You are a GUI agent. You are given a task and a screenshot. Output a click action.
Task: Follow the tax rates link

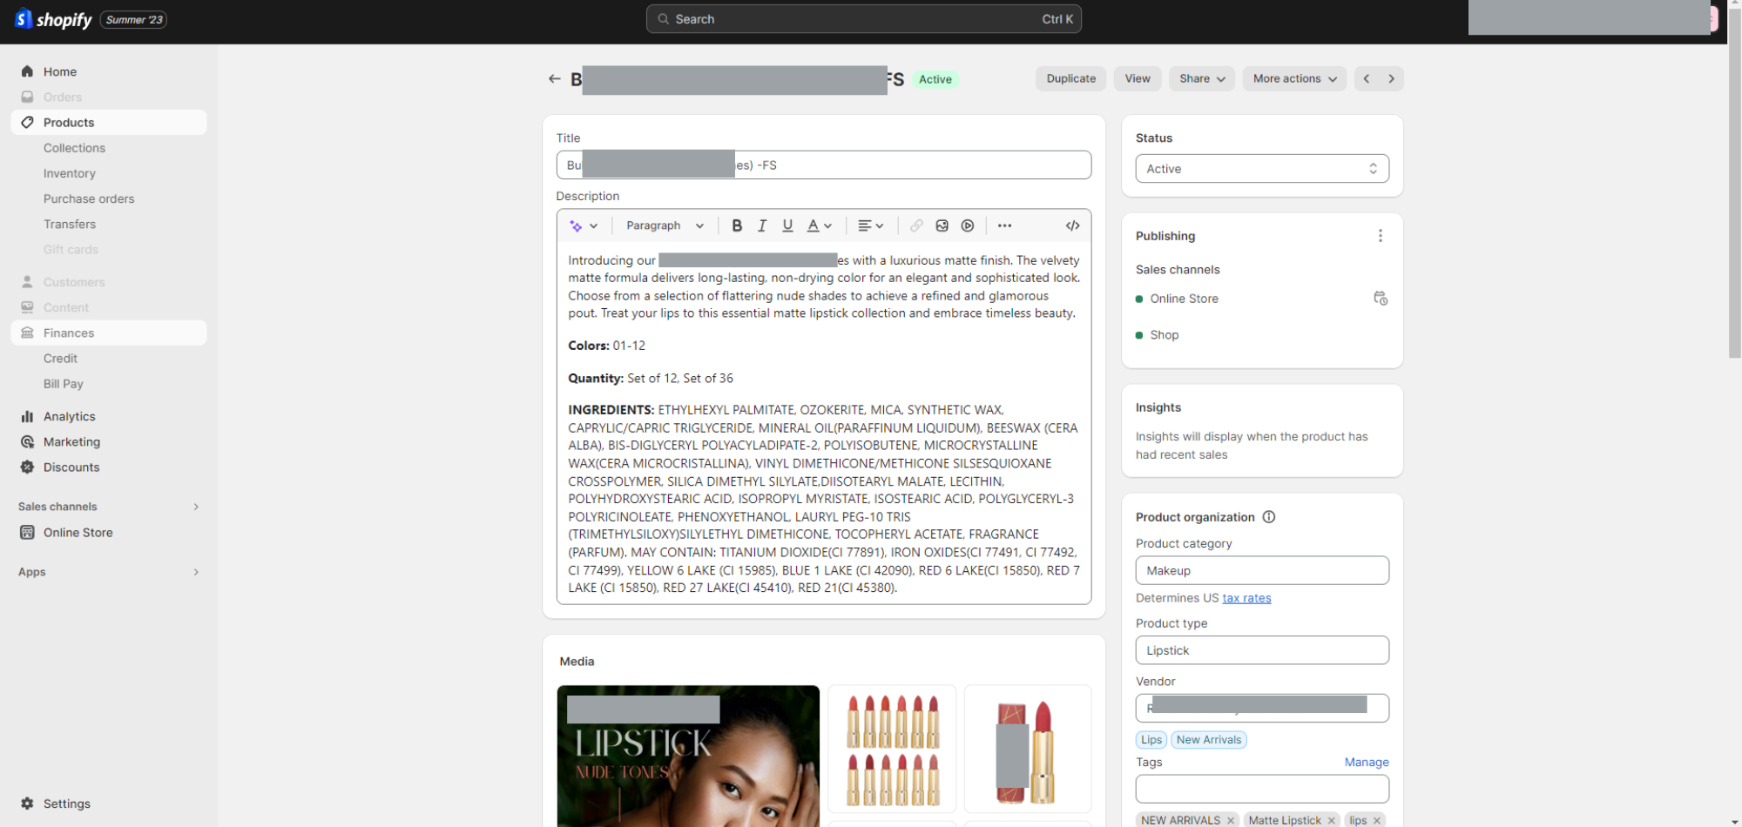[1246, 598]
